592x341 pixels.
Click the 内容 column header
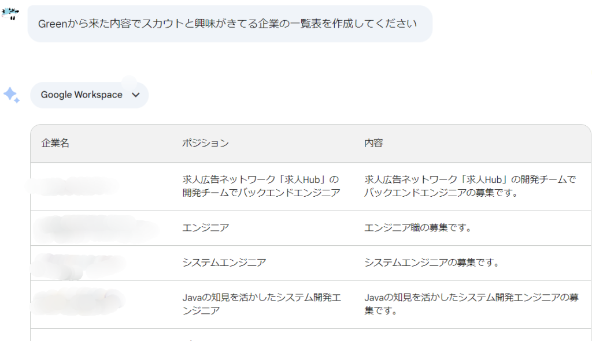(373, 143)
